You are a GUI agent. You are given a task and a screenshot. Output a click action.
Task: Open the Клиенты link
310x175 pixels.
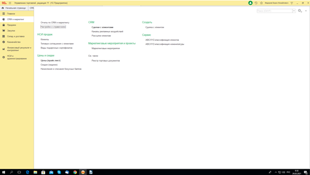coord(45,39)
